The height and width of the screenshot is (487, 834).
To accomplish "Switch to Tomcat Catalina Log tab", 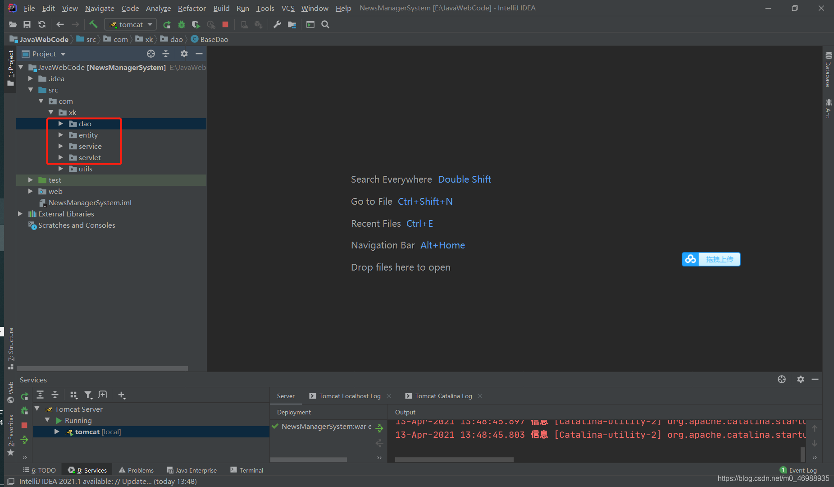I will 439,396.
